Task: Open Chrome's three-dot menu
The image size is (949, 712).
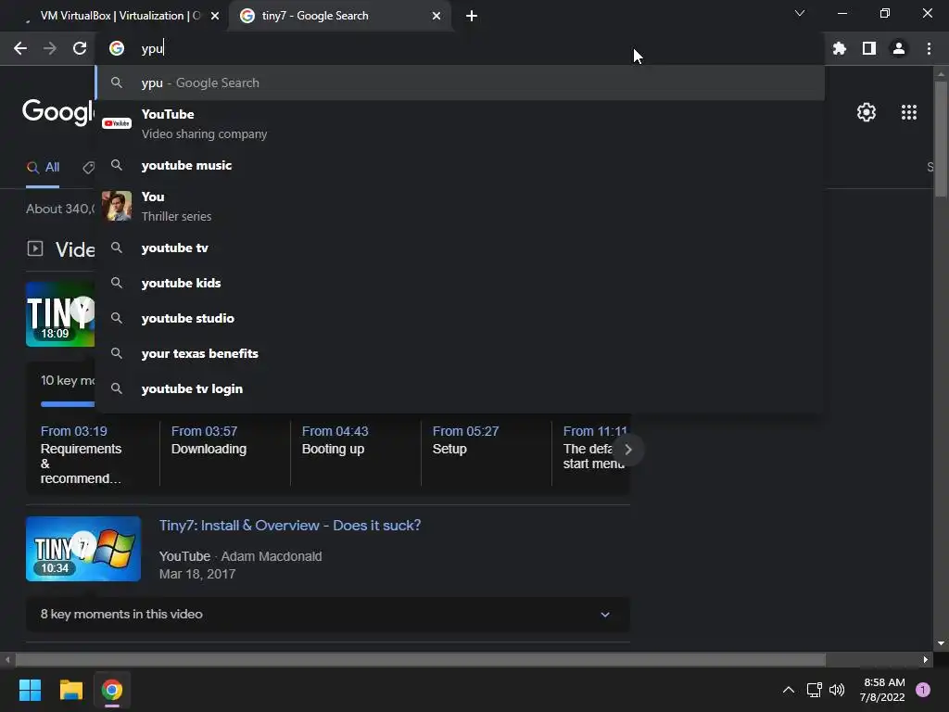Action: tap(929, 48)
